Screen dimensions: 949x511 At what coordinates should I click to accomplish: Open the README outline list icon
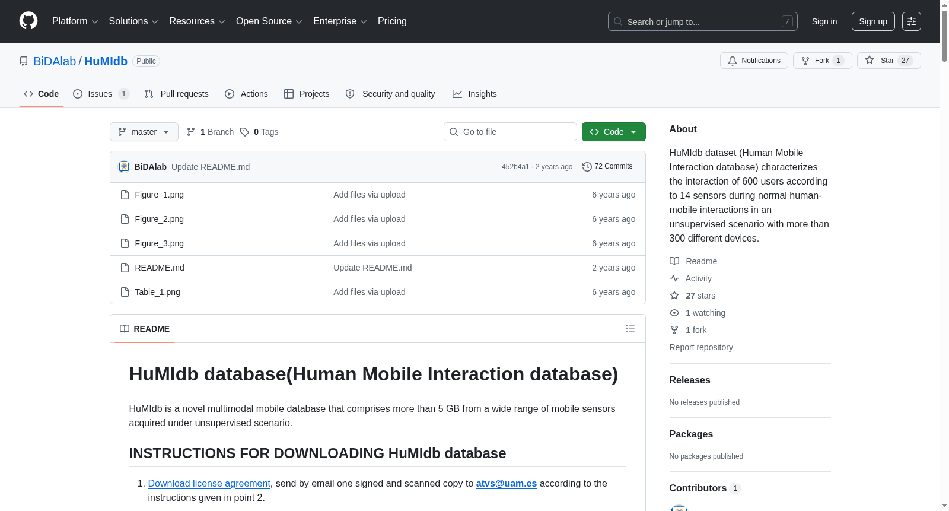(630, 329)
